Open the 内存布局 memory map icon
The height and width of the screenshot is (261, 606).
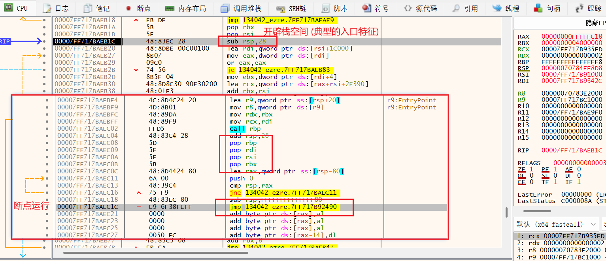point(170,8)
